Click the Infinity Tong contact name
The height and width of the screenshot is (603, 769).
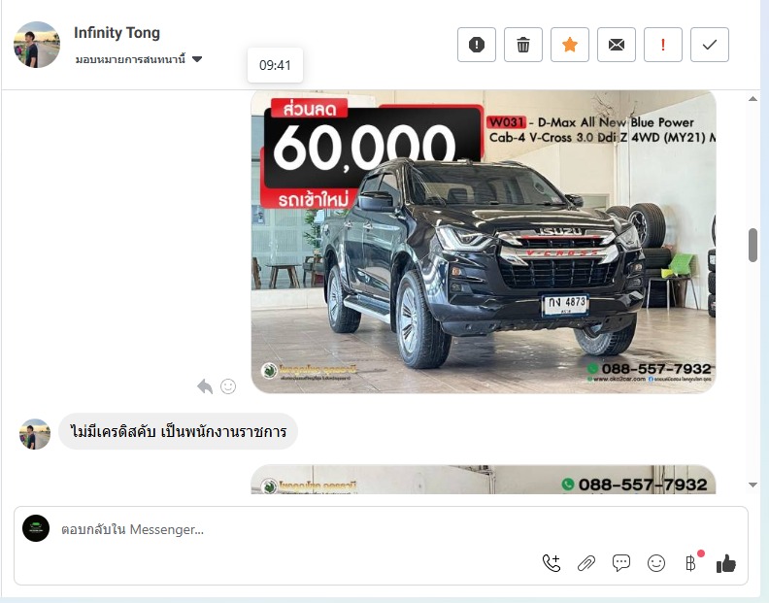pyautogui.click(x=117, y=33)
